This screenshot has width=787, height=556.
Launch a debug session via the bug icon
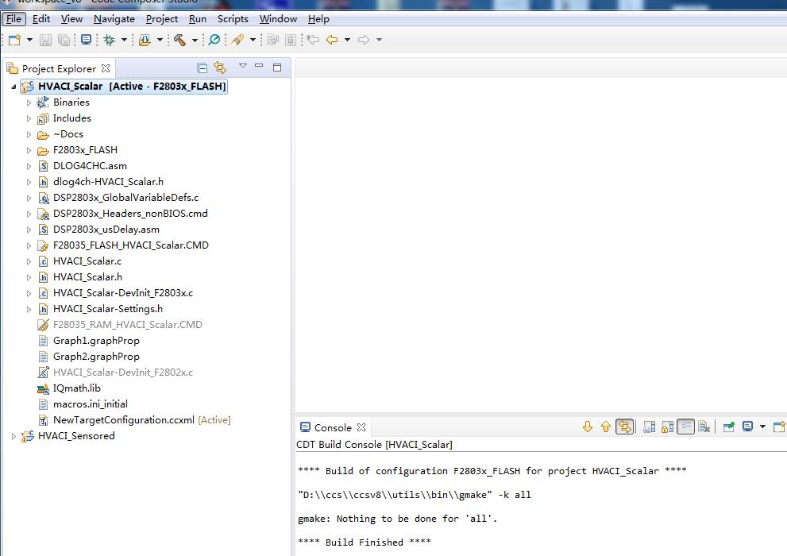point(110,40)
